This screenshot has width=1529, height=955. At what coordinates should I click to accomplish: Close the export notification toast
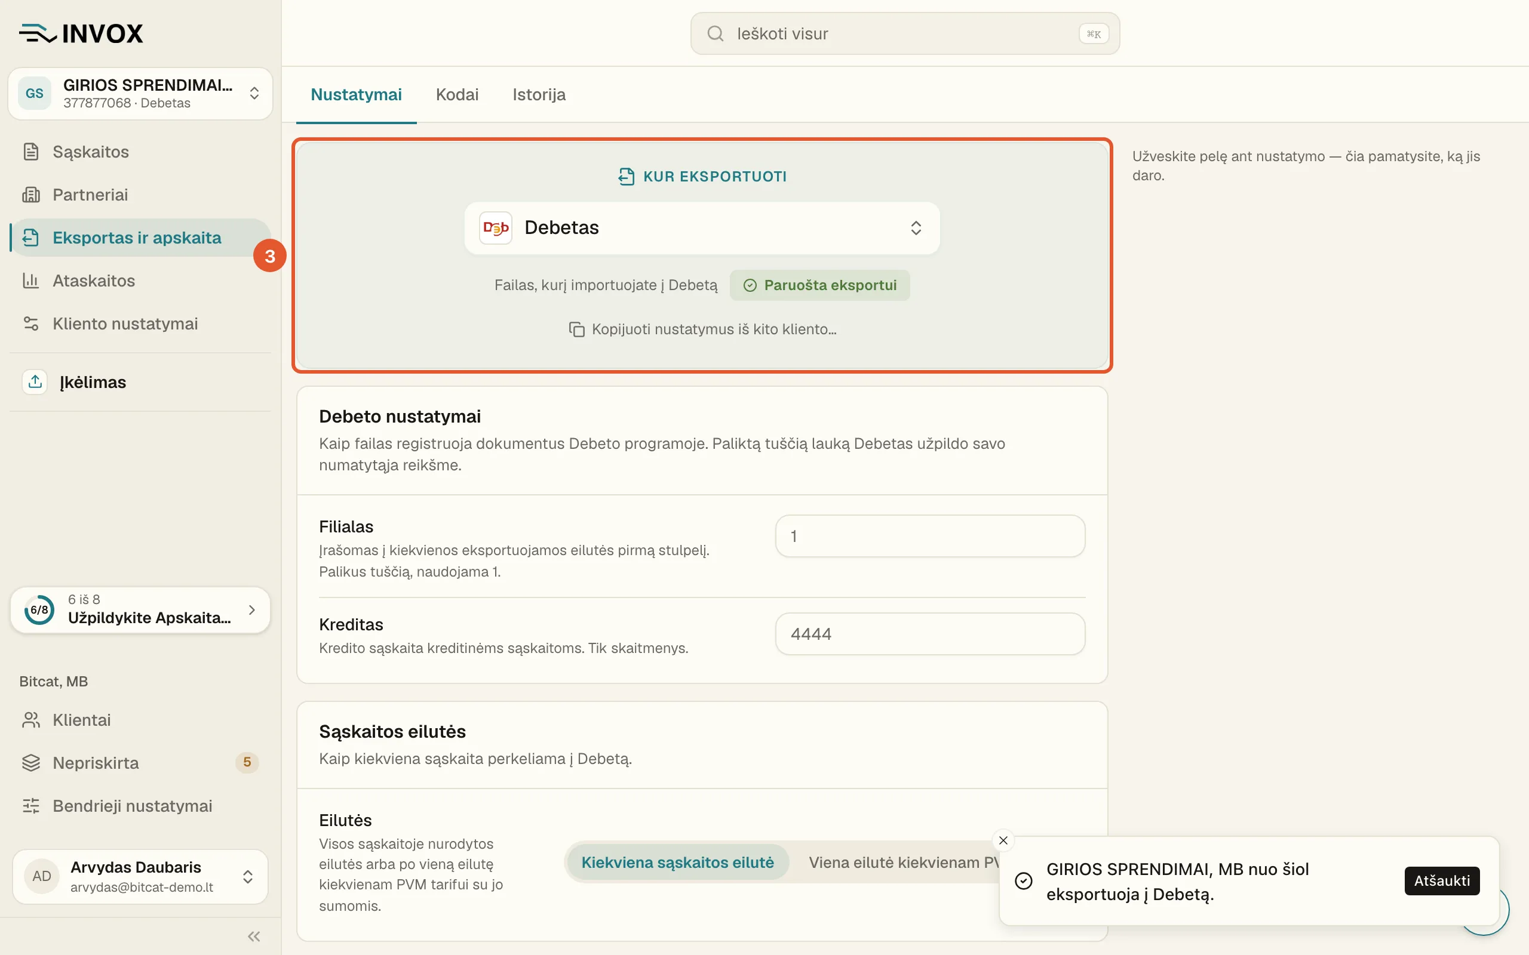pos(1003,840)
